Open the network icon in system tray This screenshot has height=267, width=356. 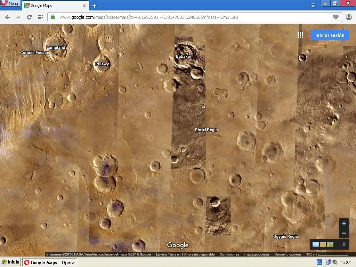[x=328, y=262]
